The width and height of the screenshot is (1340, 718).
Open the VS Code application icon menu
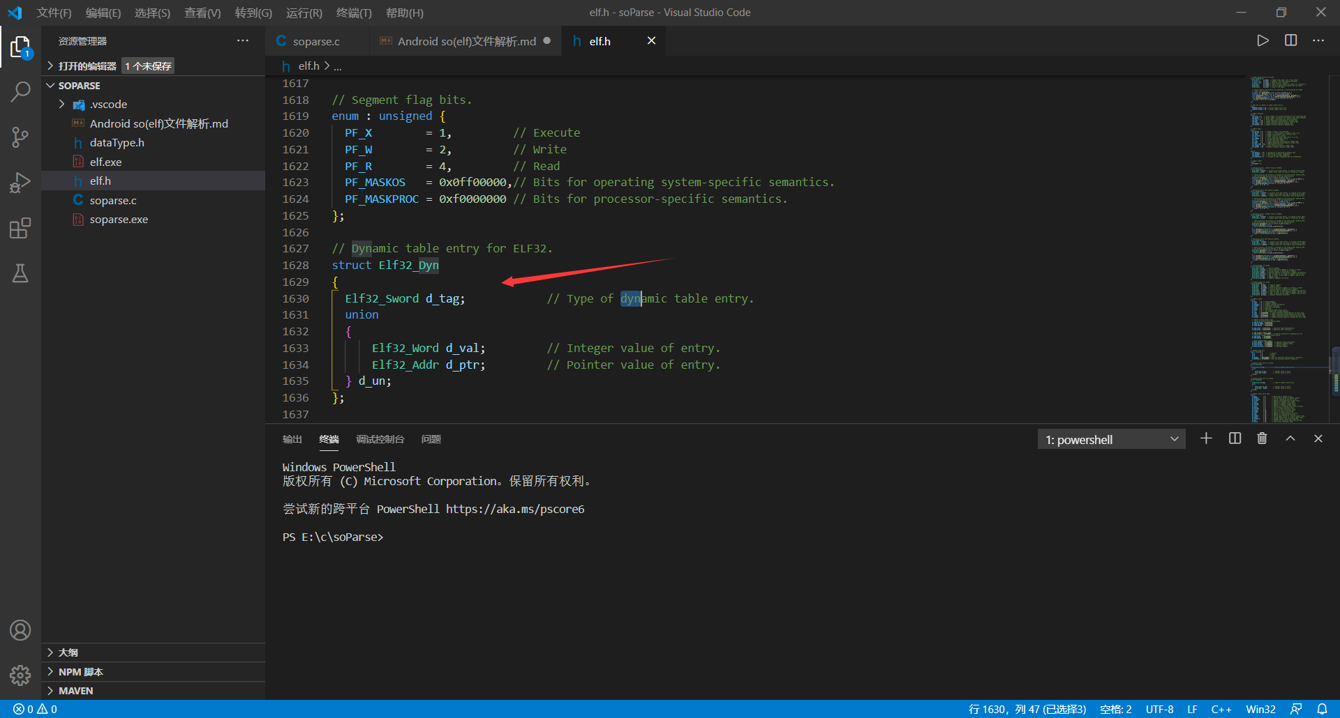pyautogui.click(x=15, y=13)
